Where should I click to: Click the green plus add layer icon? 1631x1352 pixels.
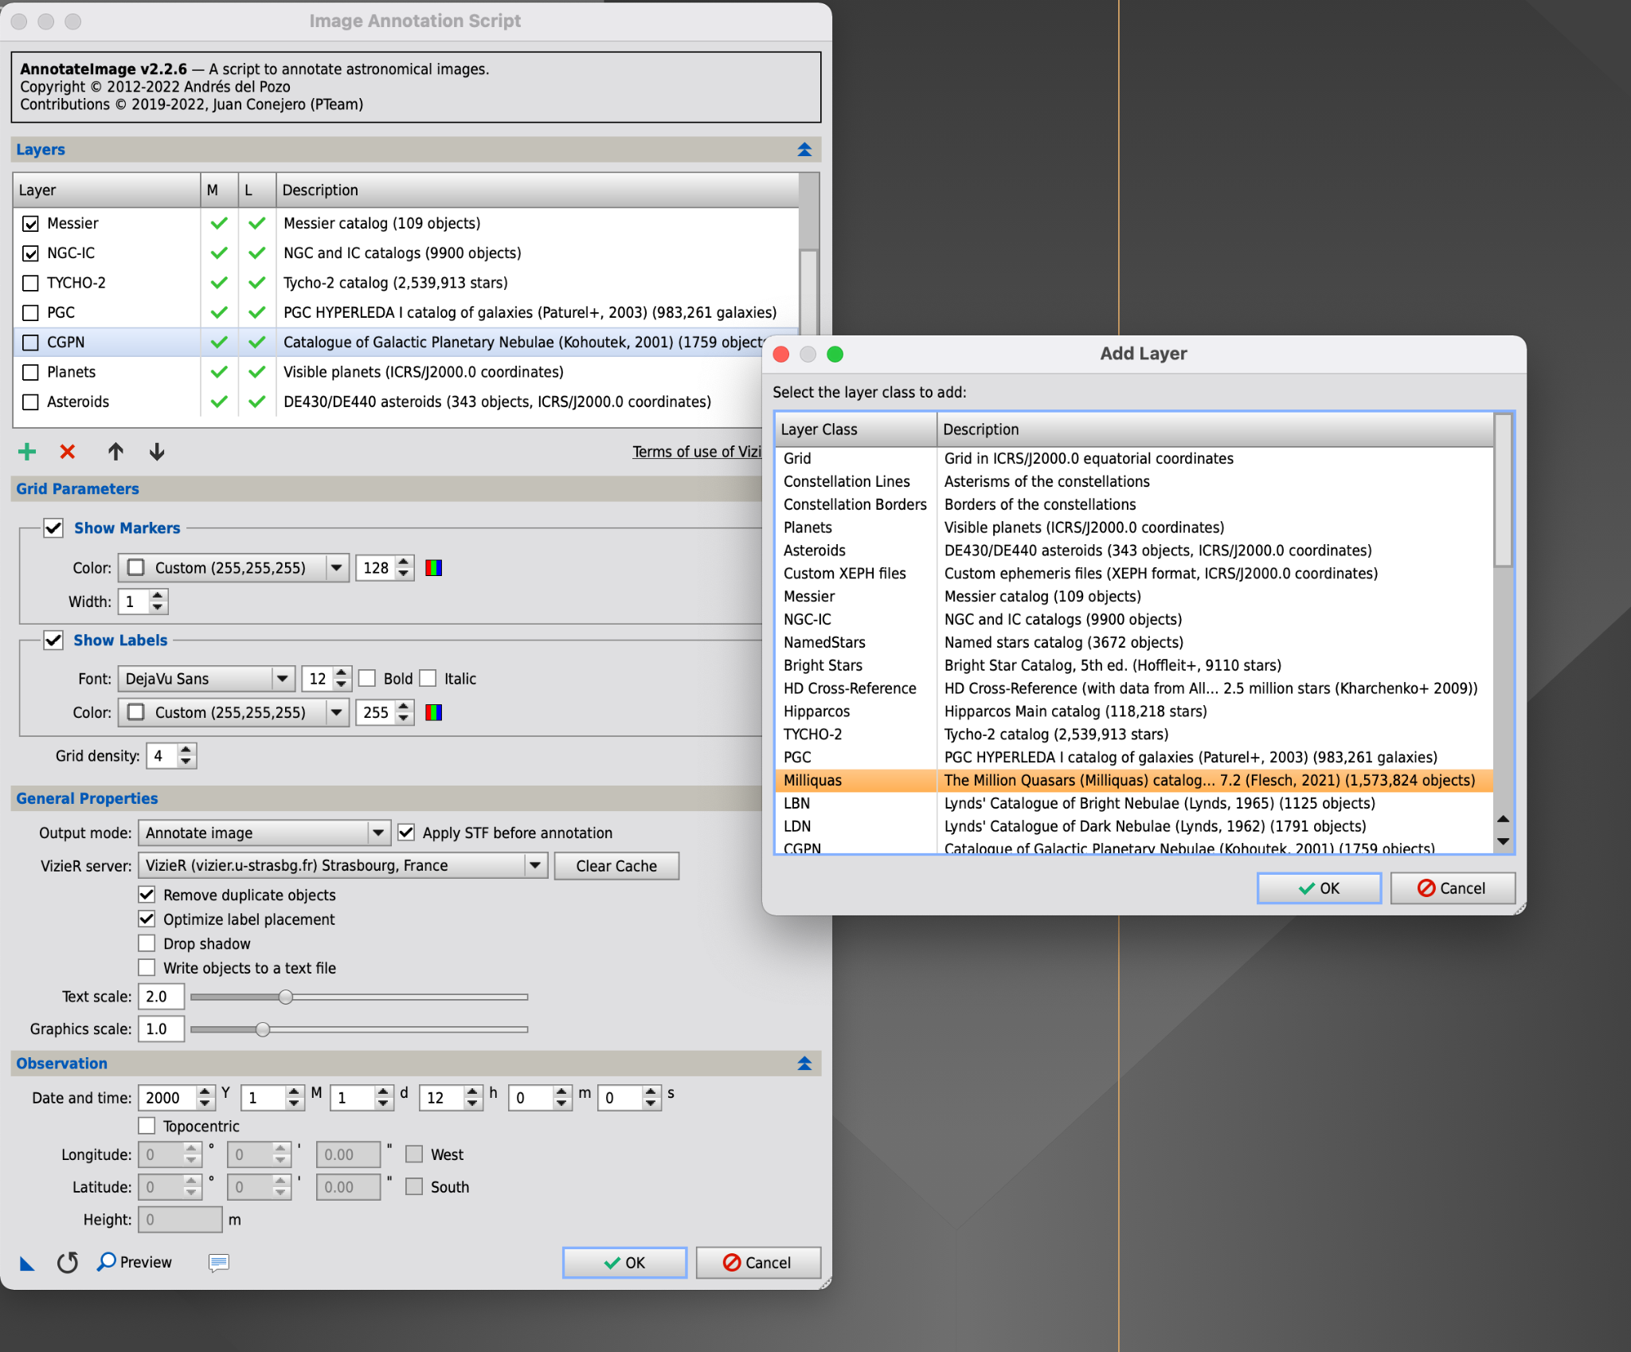pyautogui.click(x=27, y=452)
